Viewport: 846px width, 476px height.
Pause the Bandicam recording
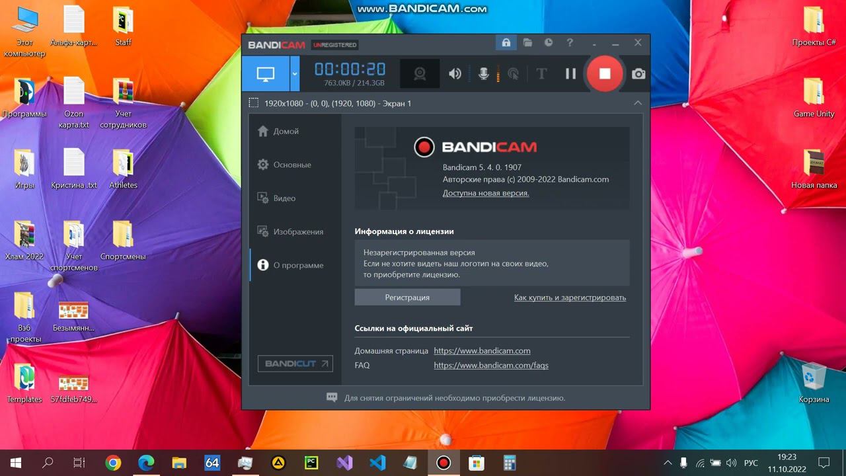pyautogui.click(x=570, y=73)
